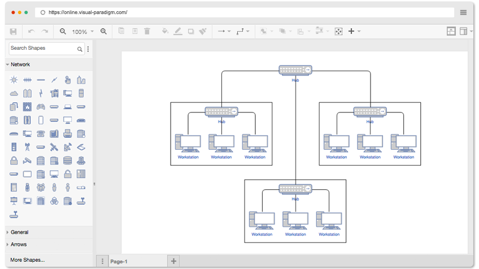Open the connection arrow style dropdown
Image resolution: width=479 pixels, height=269 pixels.
point(224,31)
